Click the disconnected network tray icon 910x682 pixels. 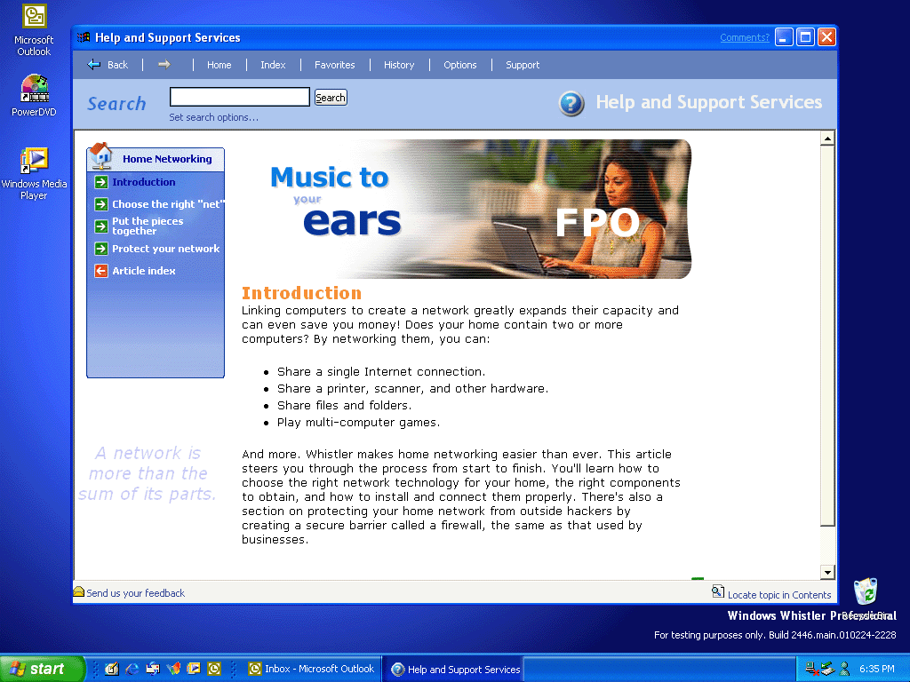tap(812, 669)
